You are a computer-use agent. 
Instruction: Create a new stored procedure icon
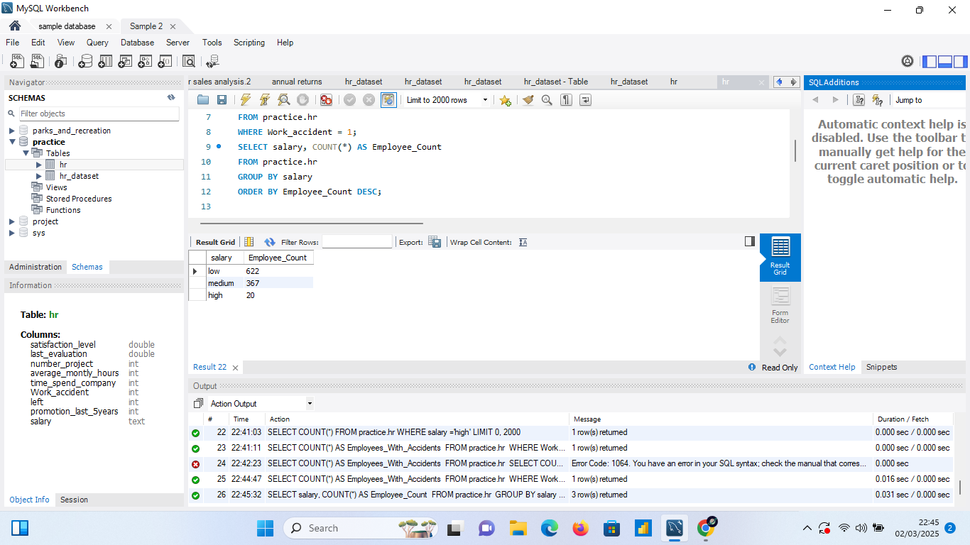(145, 62)
